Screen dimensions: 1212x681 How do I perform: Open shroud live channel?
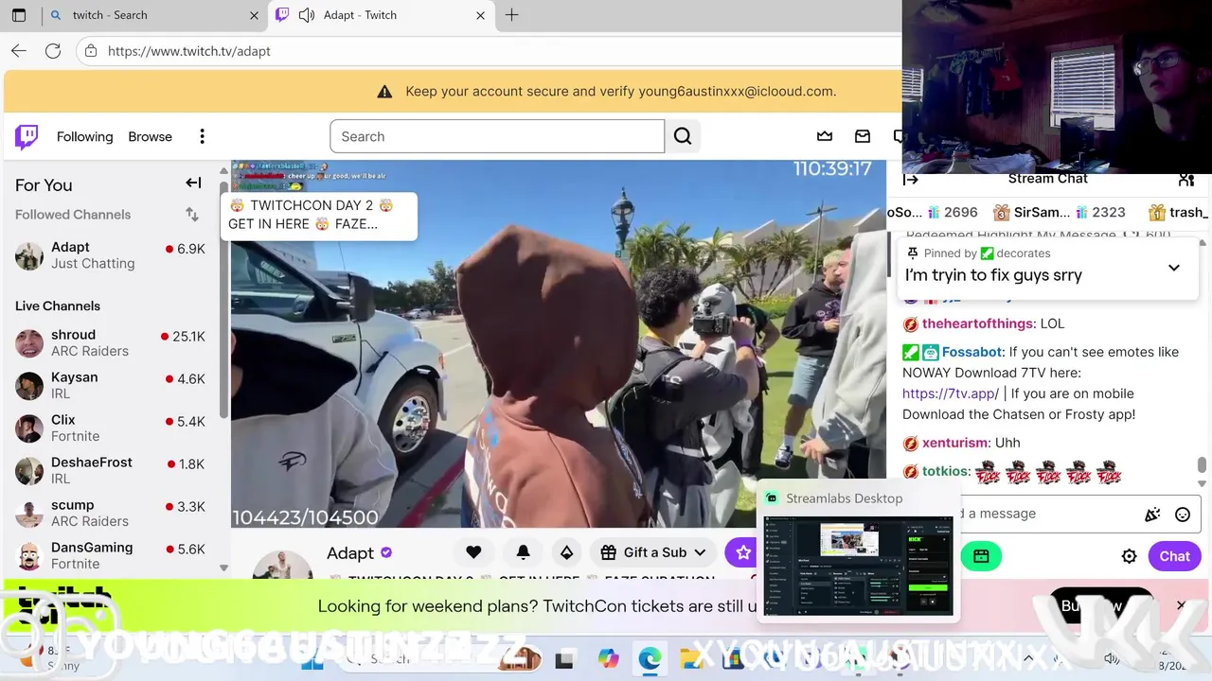(x=110, y=342)
